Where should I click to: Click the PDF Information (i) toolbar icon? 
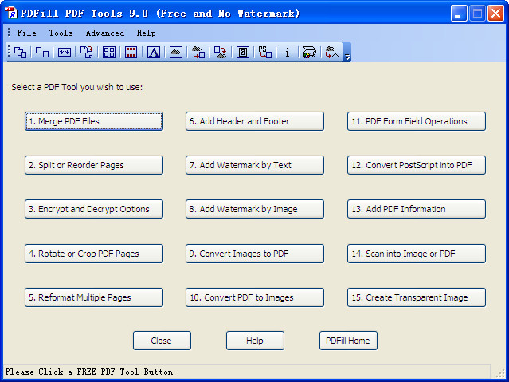(288, 53)
